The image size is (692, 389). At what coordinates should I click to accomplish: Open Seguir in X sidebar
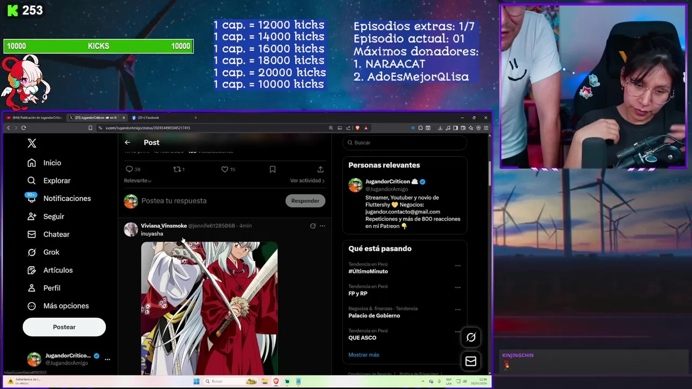(46, 216)
